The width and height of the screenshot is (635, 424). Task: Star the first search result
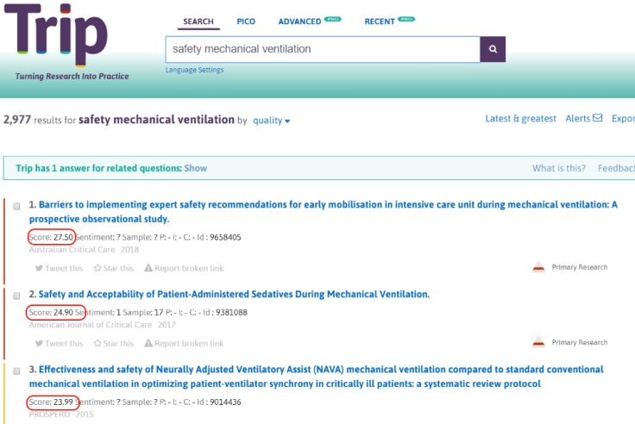[113, 268]
